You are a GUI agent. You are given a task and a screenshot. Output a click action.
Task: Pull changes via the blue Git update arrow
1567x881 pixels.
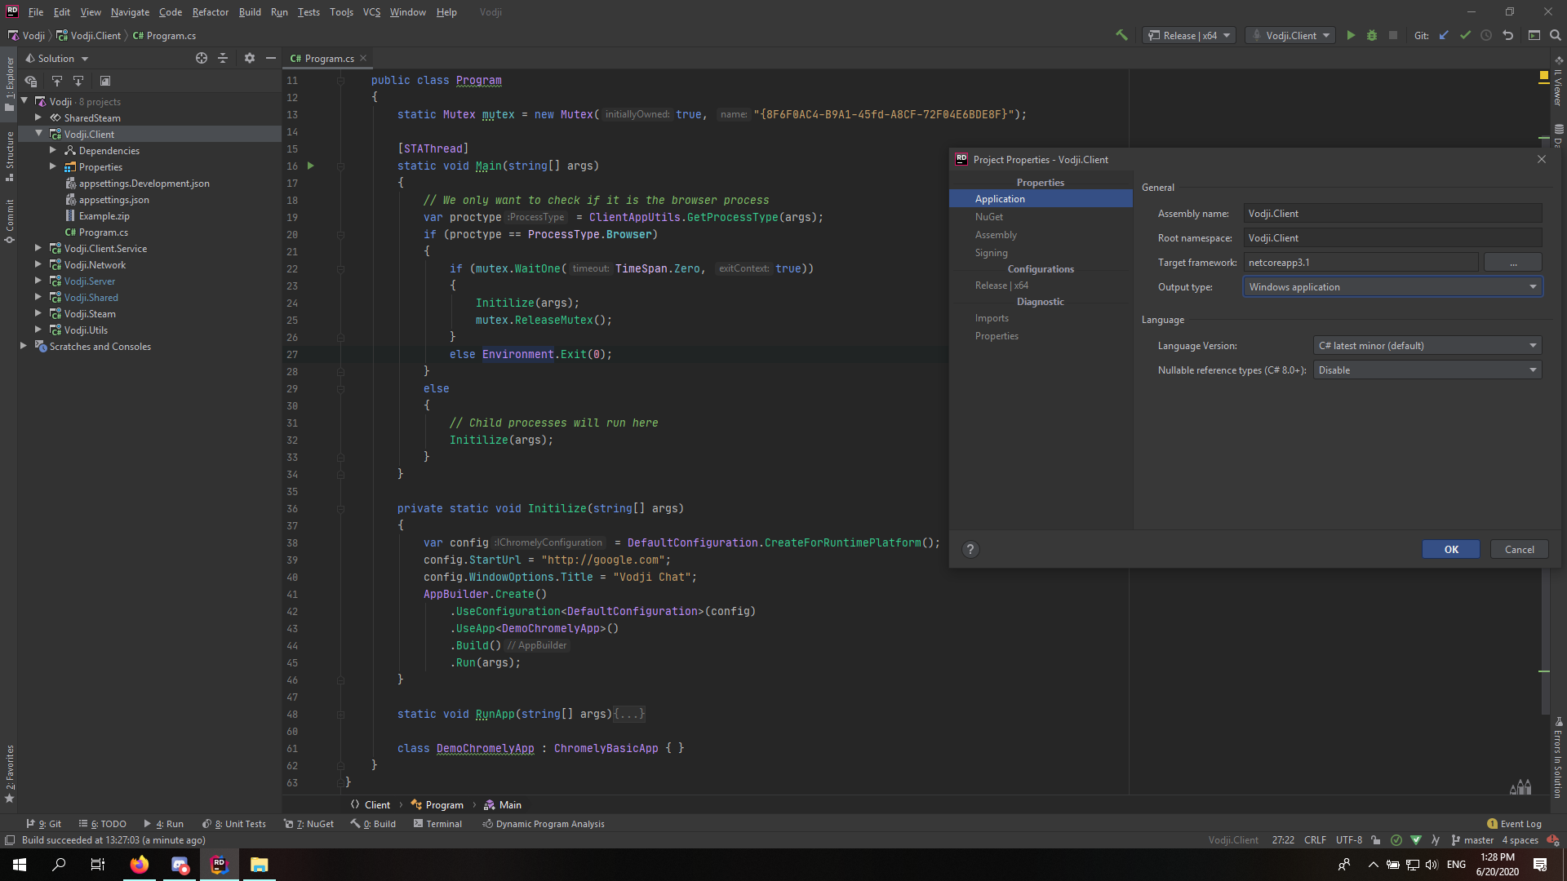coord(1444,35)
